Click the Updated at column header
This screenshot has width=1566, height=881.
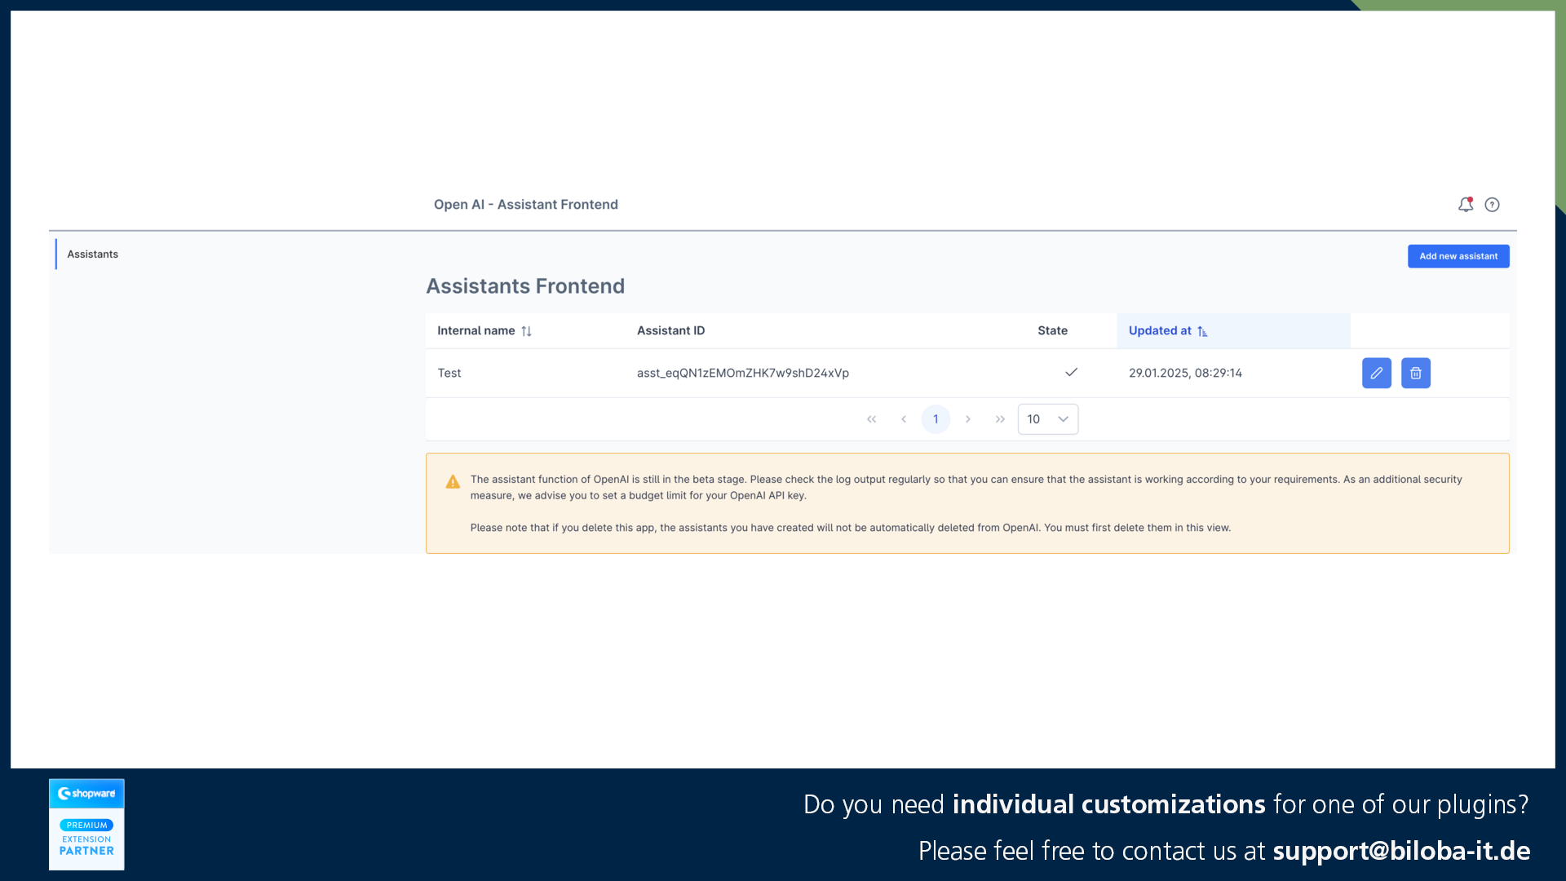(1233, 330)
